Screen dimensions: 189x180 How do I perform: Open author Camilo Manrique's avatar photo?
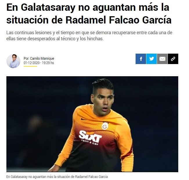(x=13, y=61)
